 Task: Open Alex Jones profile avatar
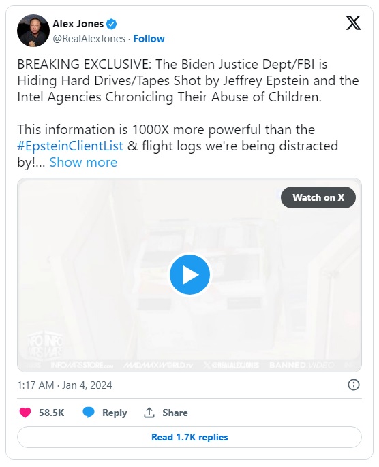tap(33, 31)
